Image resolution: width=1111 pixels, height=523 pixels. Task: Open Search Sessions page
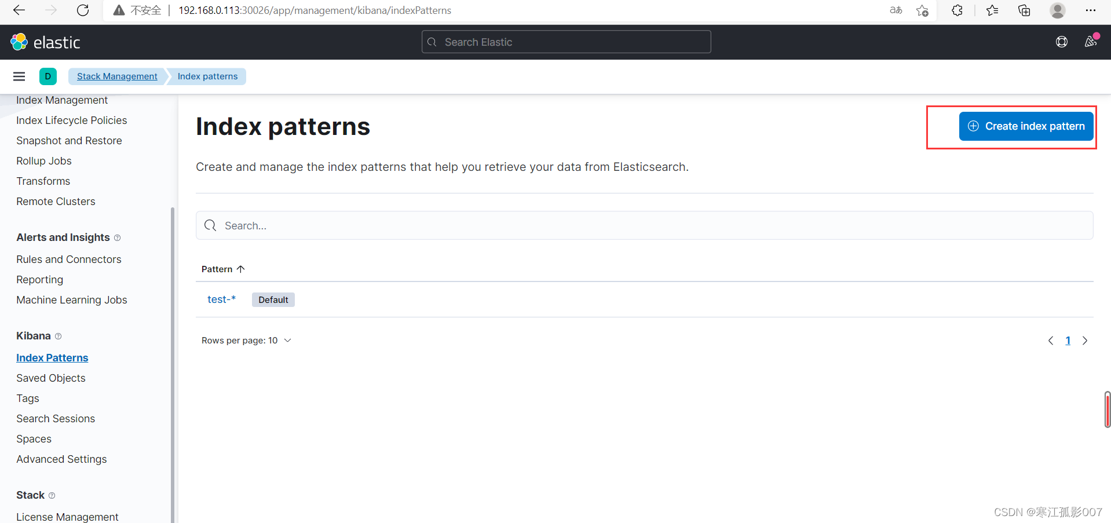coord(56,419)
